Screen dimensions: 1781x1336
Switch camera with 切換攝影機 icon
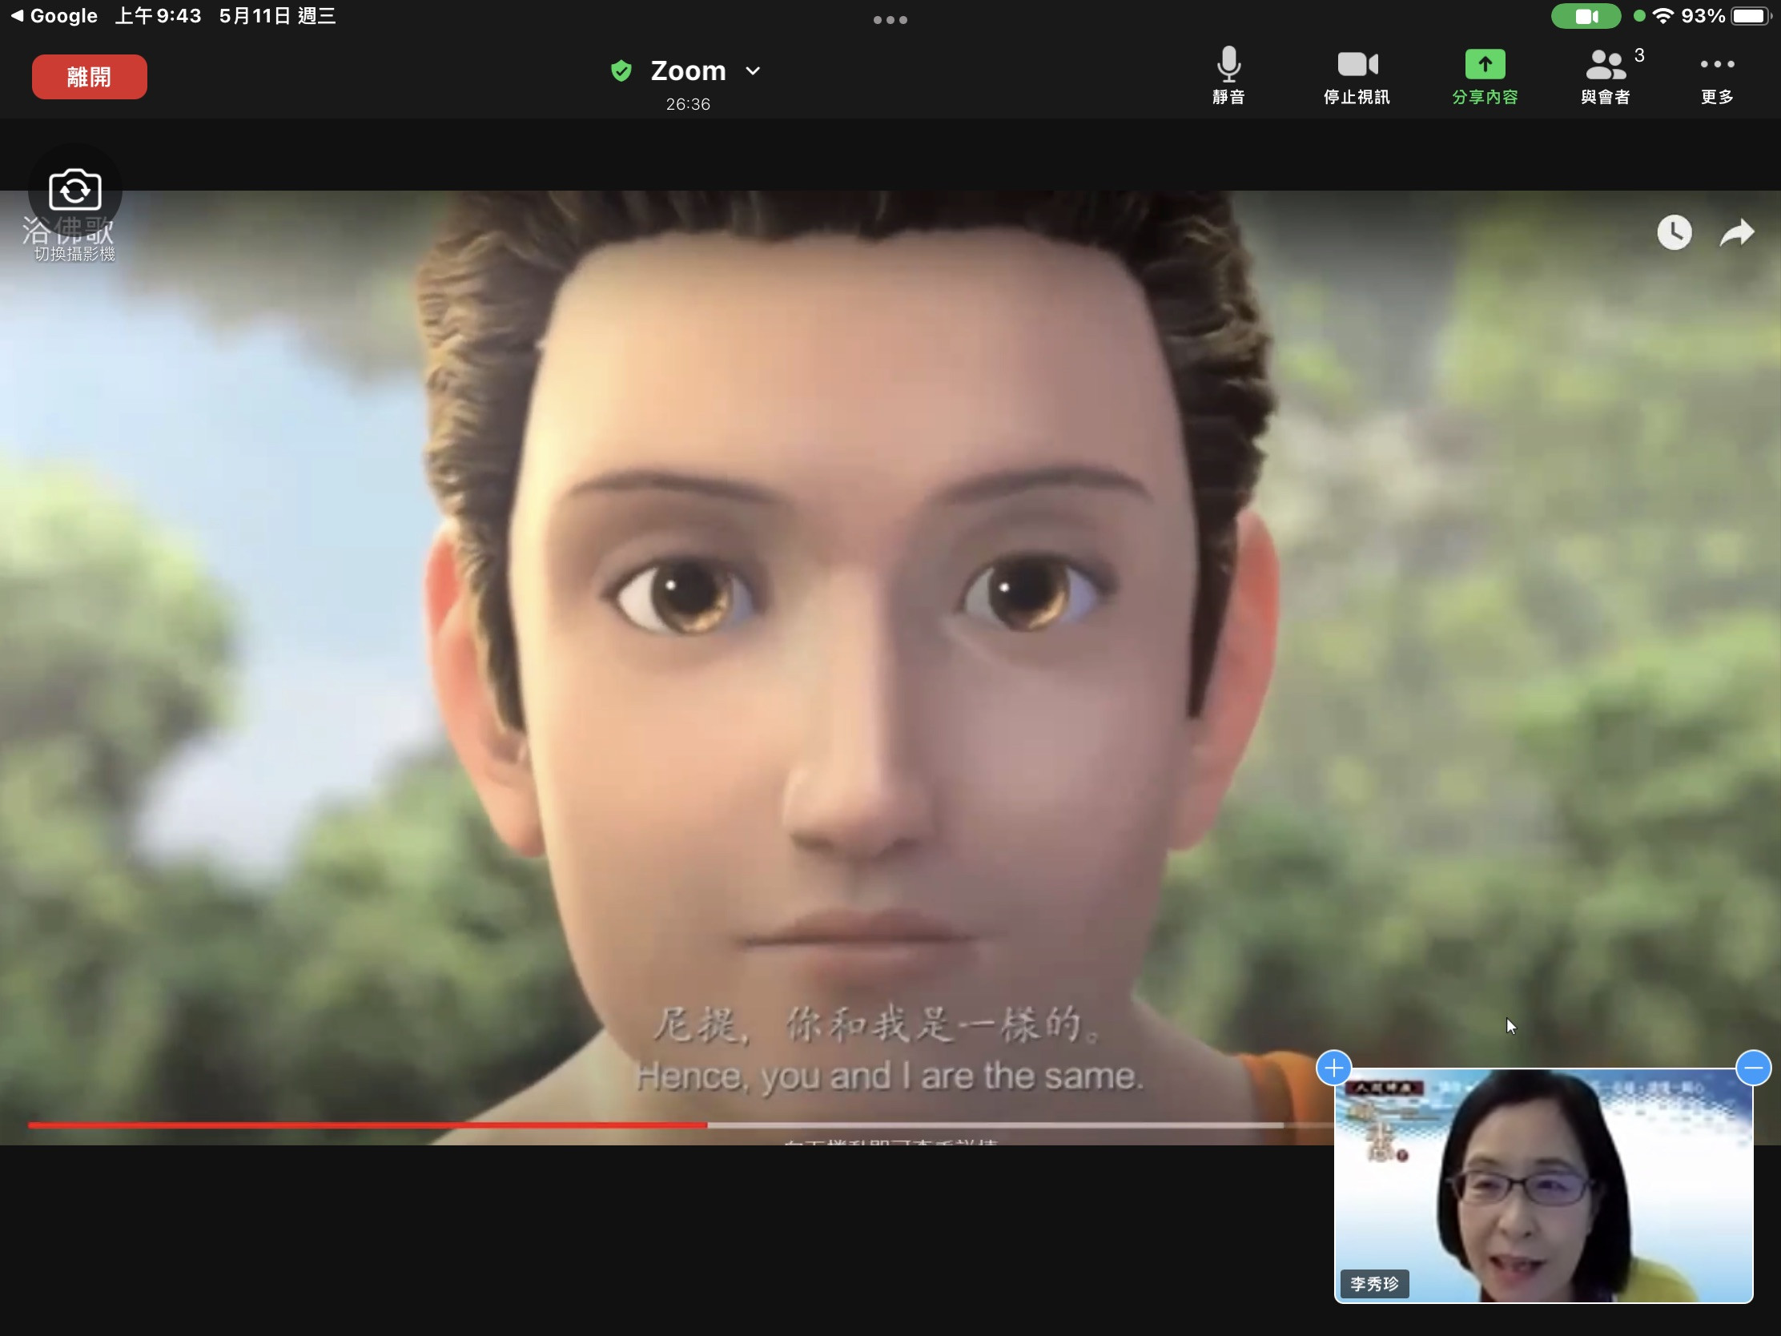(75, 191)
